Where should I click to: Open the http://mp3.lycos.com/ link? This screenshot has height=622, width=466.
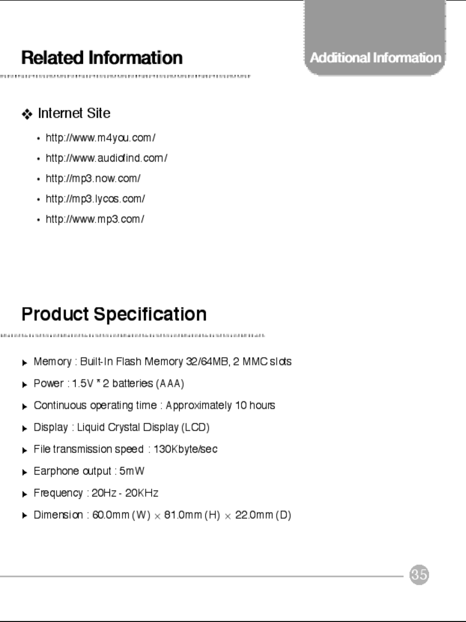[x=95, y=199]
